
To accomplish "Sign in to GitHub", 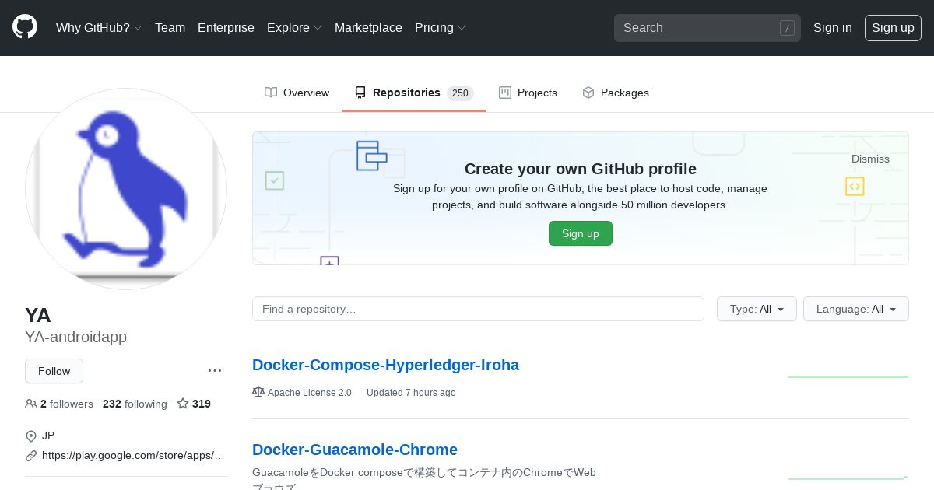I will pyautogui.click(x=832, y=27).
